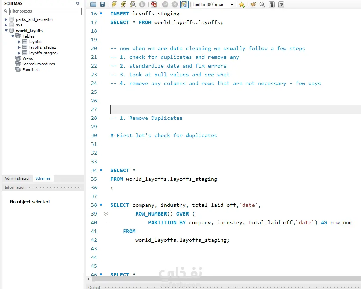Click line number 27 in the gutter
Image resolution: width=361 pixels, height=289 pixels.
pyautogui.click(x=94, y=109)
